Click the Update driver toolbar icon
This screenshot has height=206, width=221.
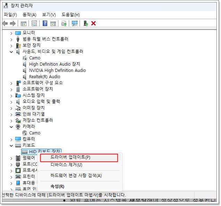pyautogui.click(x=64, y=23)
